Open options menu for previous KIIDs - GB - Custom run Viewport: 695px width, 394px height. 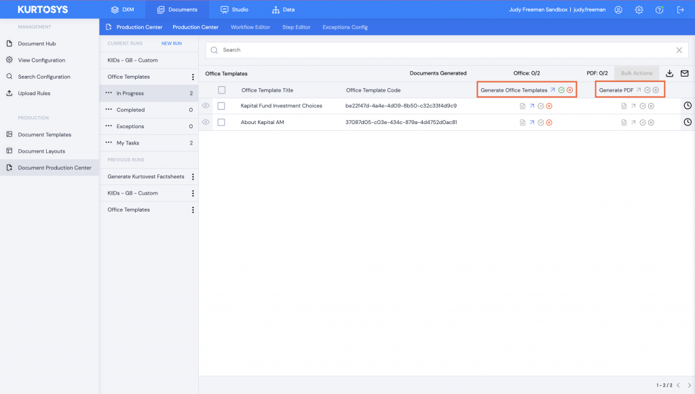tap(193, 193)
